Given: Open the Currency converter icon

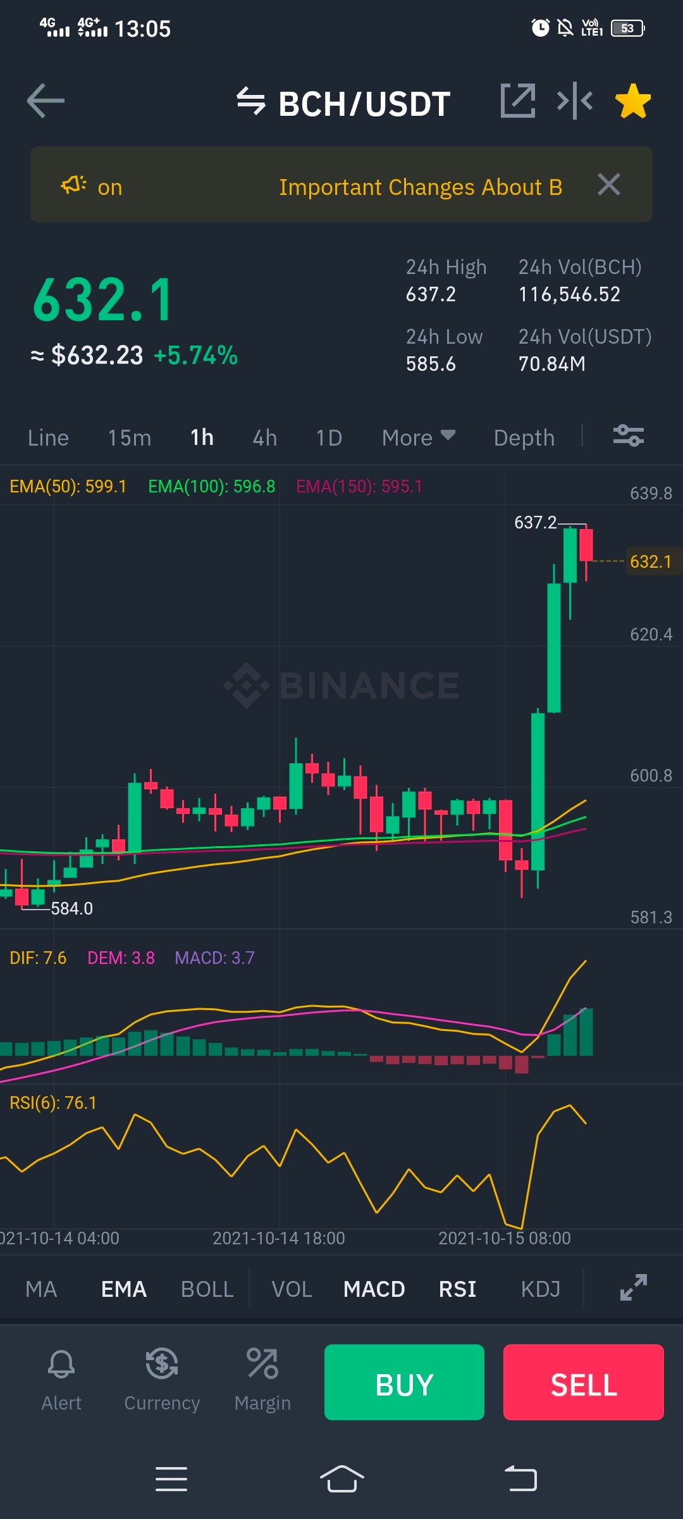Looking at the screenshot, I should (x=162, y=1380).
